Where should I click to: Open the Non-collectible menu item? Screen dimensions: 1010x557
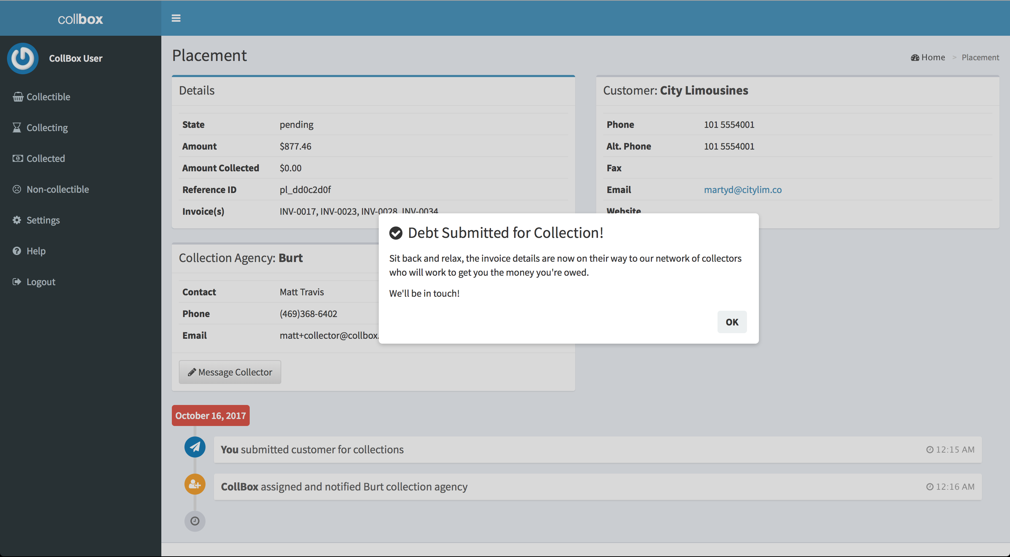pyautogui.click(x=58, y=189)
